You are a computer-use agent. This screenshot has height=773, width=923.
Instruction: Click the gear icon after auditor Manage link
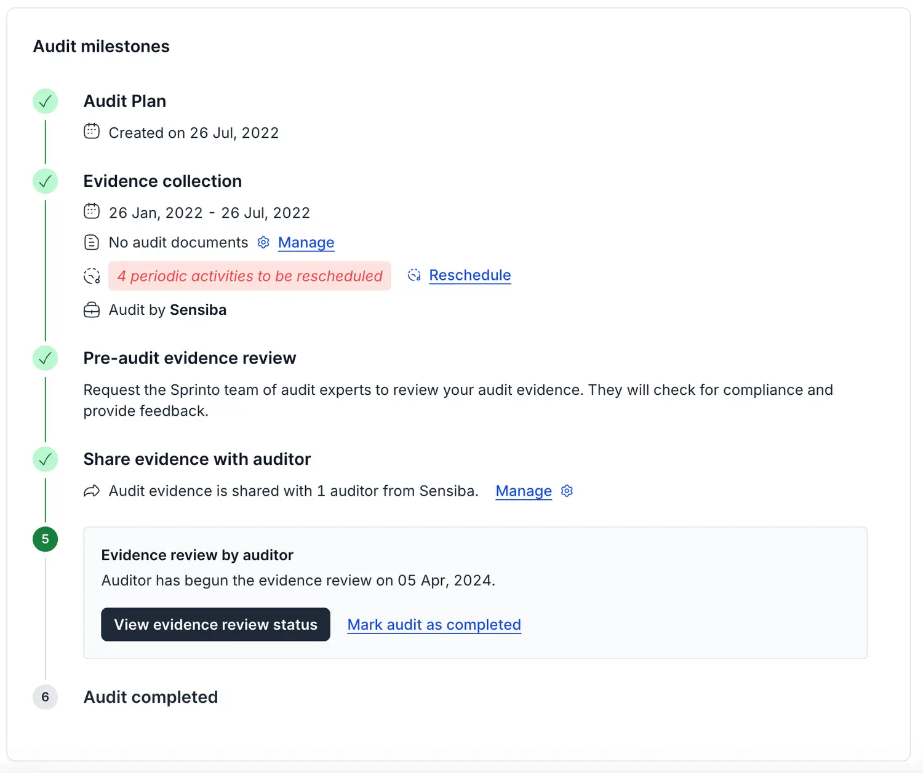pyautogui.click(x=567, y=491)
